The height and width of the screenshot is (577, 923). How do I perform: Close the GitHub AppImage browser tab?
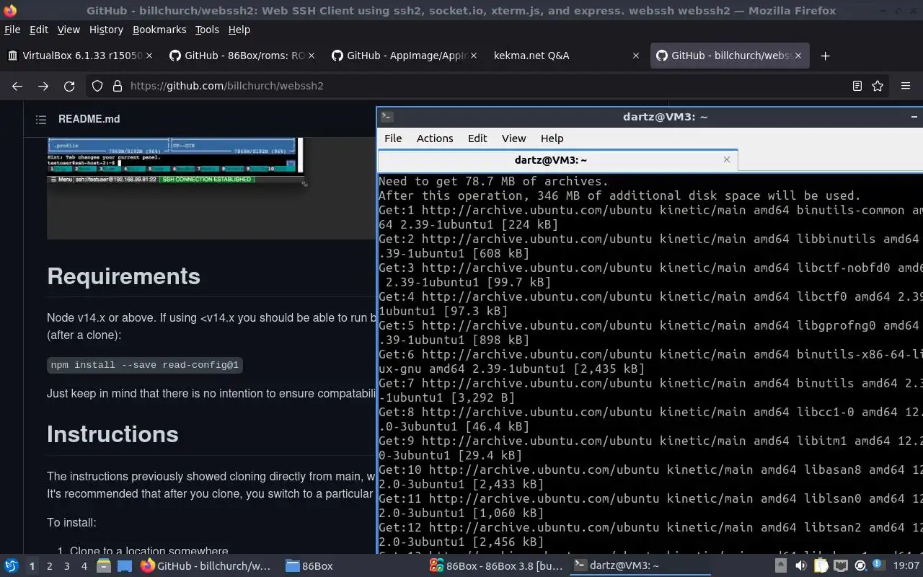[x=474, y=56]
